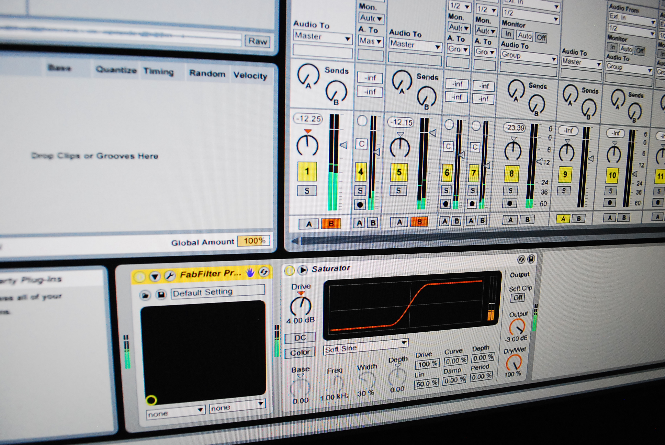Arm track 4 for recording
This screenshot has width=665, height=445.
click(360, 205)
